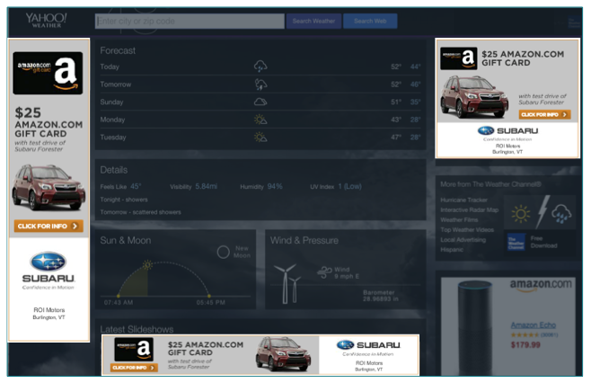Click the Search Weather button

313,22
